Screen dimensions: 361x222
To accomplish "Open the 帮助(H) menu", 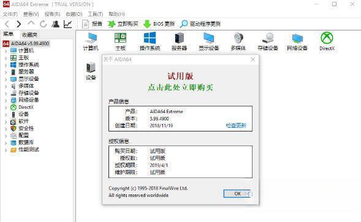I will [116, 14].
